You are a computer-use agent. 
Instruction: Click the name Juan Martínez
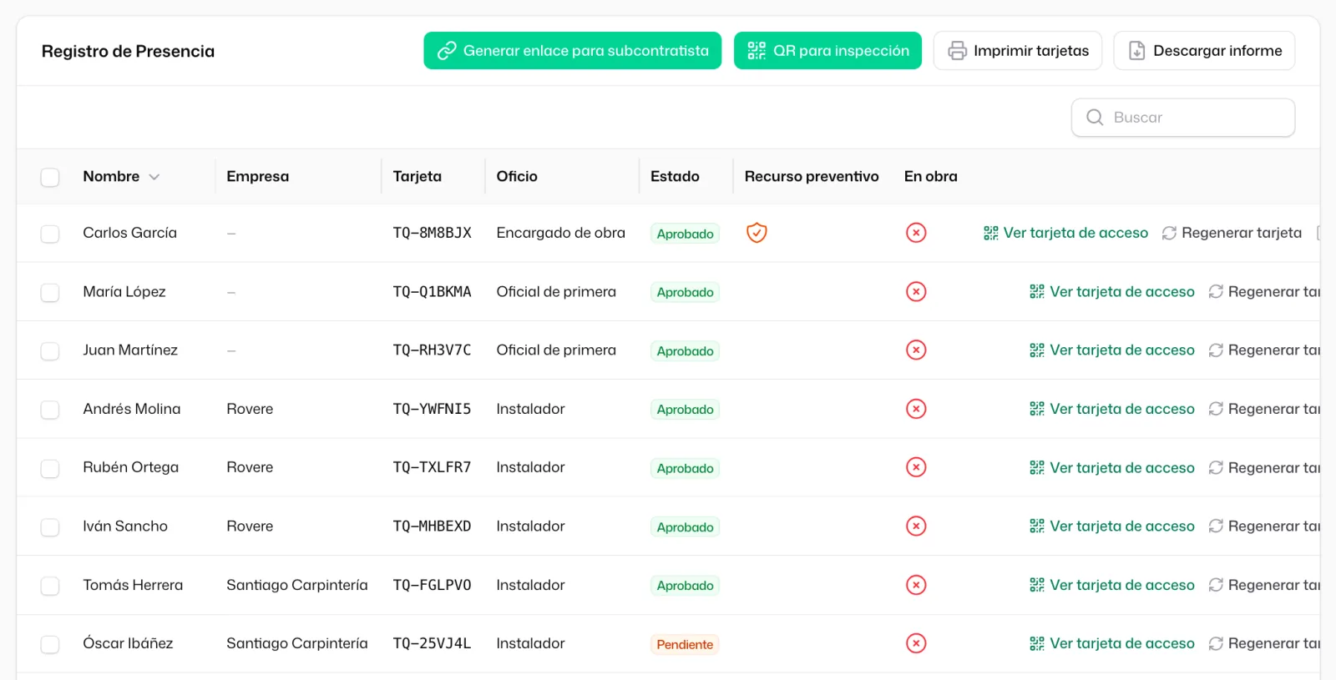(x=130, y=350)
